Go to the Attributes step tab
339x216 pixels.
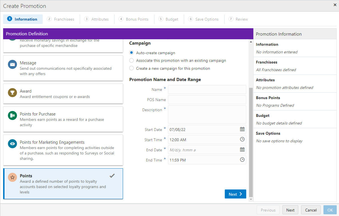[96, 19]
